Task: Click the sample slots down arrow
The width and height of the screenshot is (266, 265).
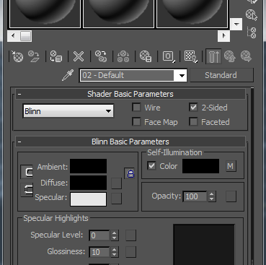Action: click(236, 25)
